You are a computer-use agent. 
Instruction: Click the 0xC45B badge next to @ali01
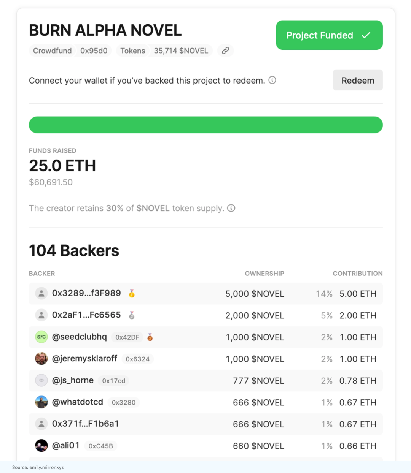tap(101, 446)
